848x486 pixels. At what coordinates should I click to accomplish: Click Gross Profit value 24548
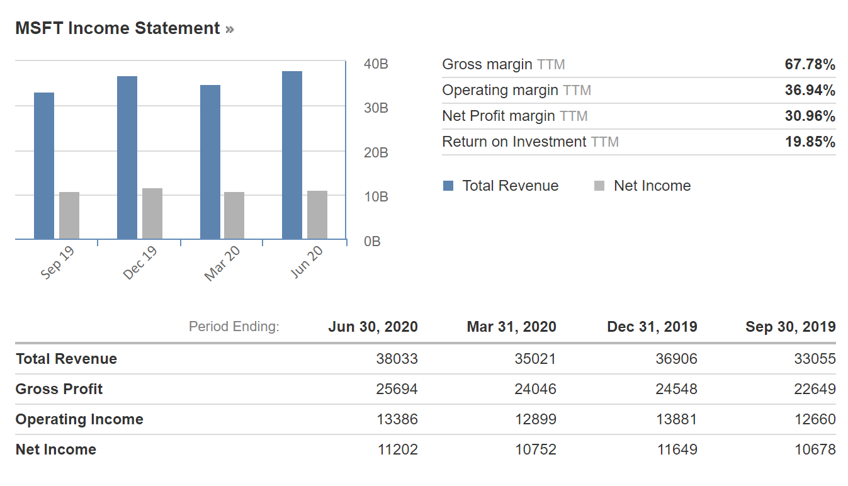point(677,389)
